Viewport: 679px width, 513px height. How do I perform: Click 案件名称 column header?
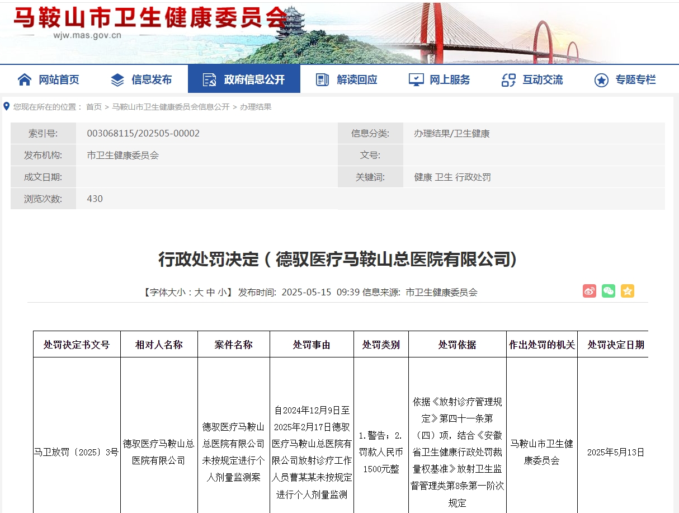(233, 345)
